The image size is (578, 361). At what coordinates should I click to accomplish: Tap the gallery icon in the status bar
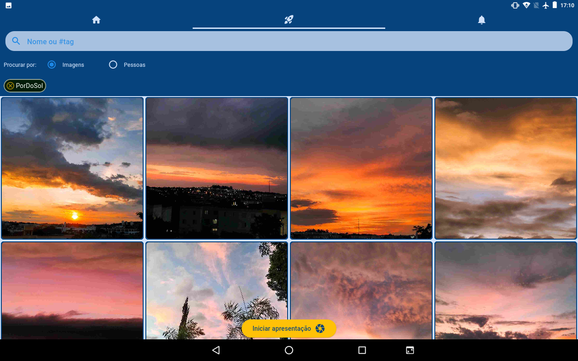tap(9, 5)
